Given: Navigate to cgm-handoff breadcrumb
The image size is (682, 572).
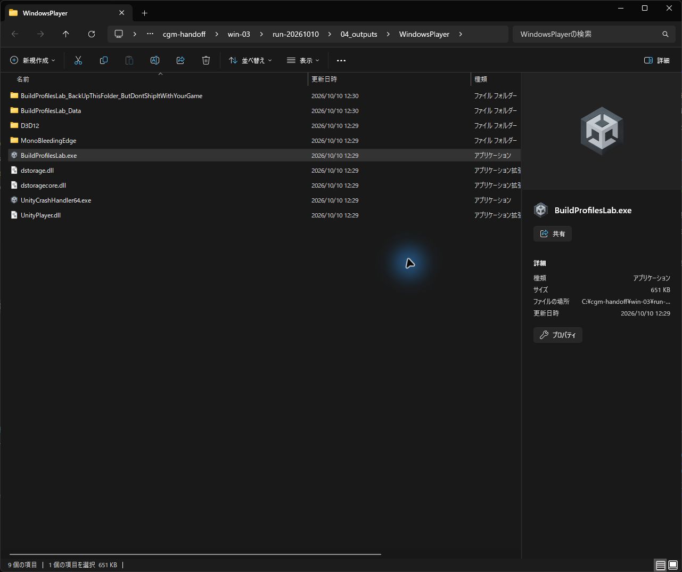Looking at the screenshot, I should coord(184,34).
